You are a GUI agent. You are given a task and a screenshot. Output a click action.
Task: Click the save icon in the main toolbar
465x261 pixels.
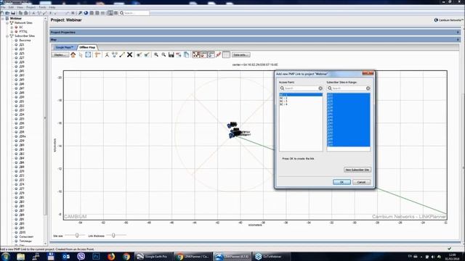click(13, 13)
